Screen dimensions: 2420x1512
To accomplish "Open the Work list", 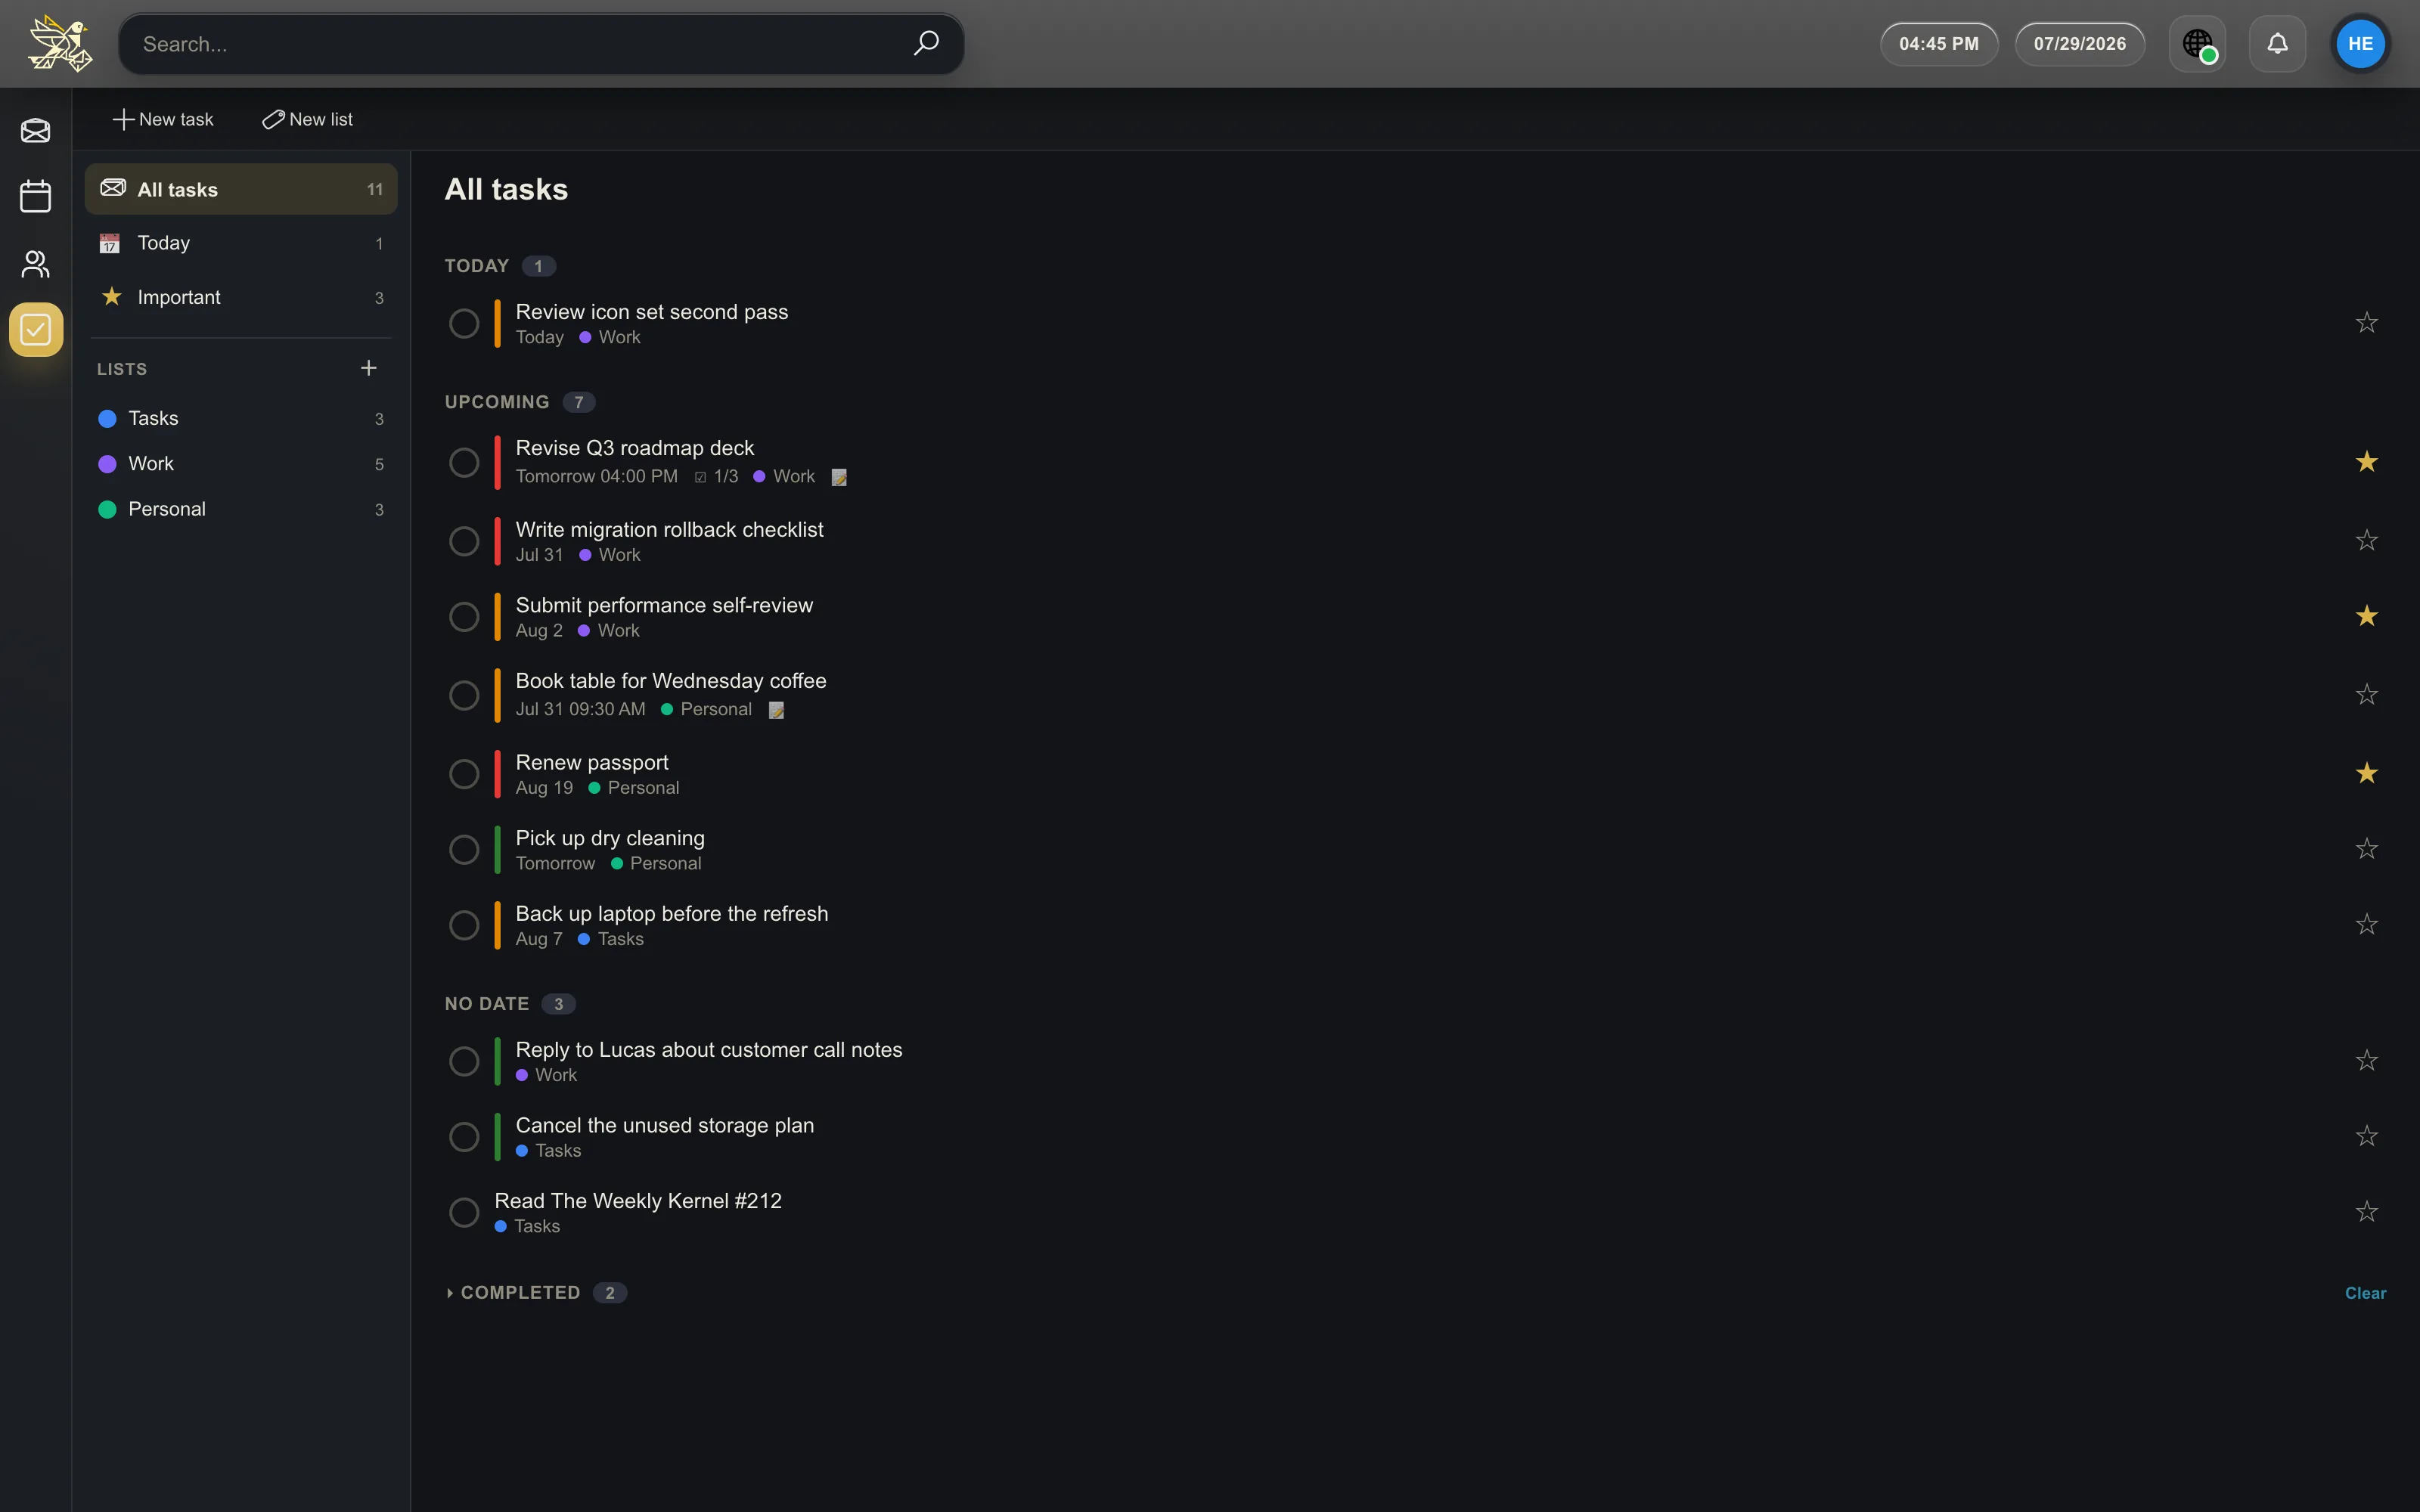I will [241, 464].
